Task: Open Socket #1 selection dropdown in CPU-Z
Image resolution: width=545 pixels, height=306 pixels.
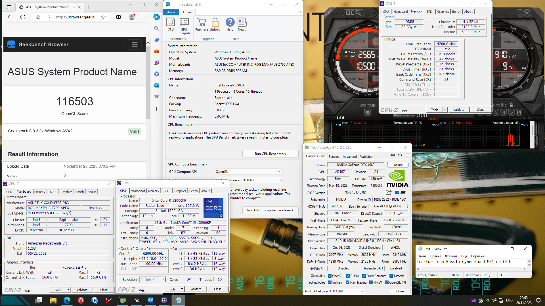Action: [x=152, y=280]
